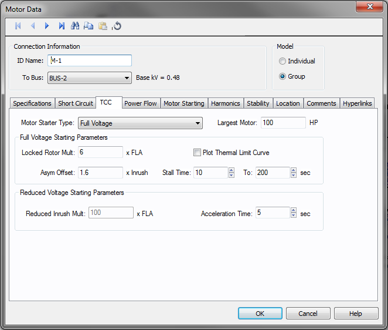Screen dimensions: 388x330
Task: Switch to the Short Circuit tab
Action: click(x=76, y=103)
